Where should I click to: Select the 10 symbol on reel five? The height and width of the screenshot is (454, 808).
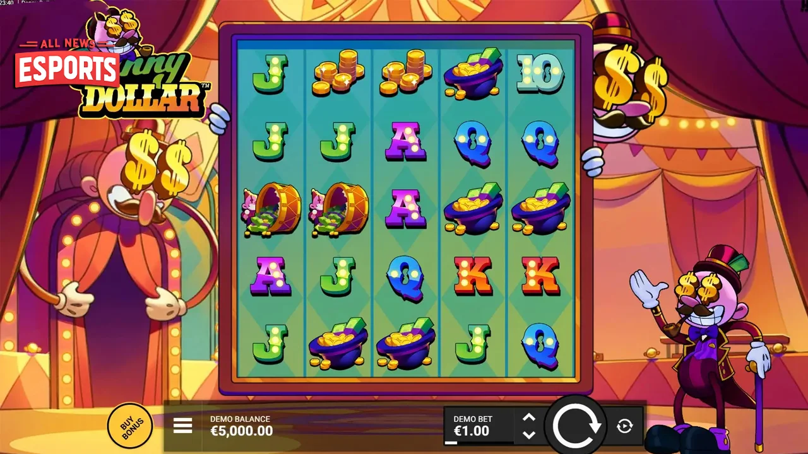(x=540, y=73)
